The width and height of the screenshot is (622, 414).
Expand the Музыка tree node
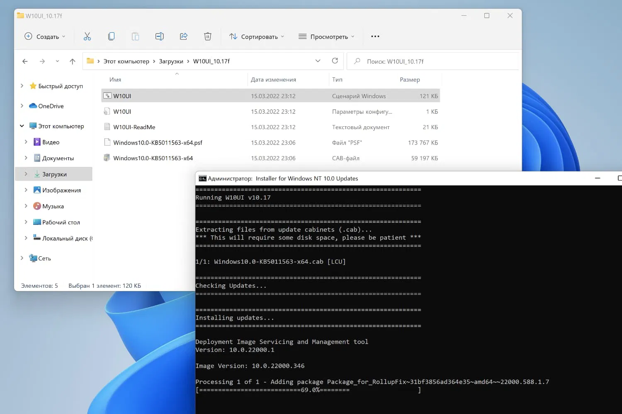26,206
